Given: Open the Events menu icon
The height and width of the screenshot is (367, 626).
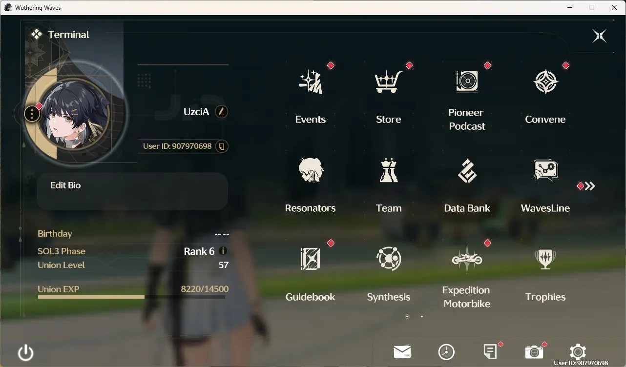Looking at the screenshot, I should pos(311,82).
